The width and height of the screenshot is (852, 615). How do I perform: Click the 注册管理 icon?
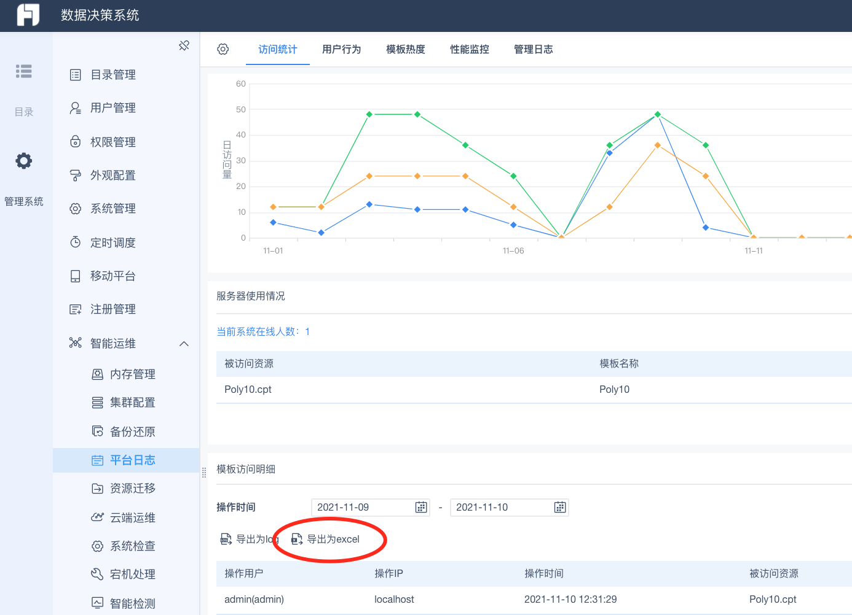[x=76, y=309]
